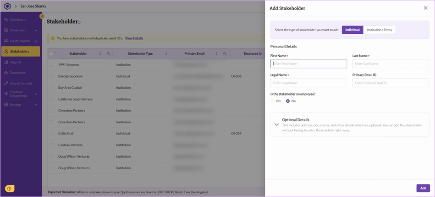The height and width of the screenshot is (197, 435).
Task: Click the San Jose Sharks breadcrumb
Action: 33,6
